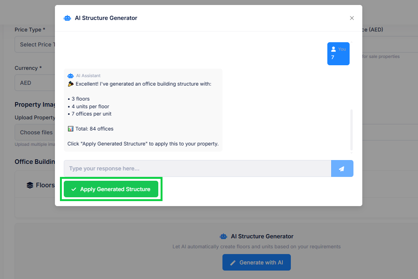This screenshot has width=418, height=279.
Task: Click the user avatar icon beside "You"
Action: point(333,49)
